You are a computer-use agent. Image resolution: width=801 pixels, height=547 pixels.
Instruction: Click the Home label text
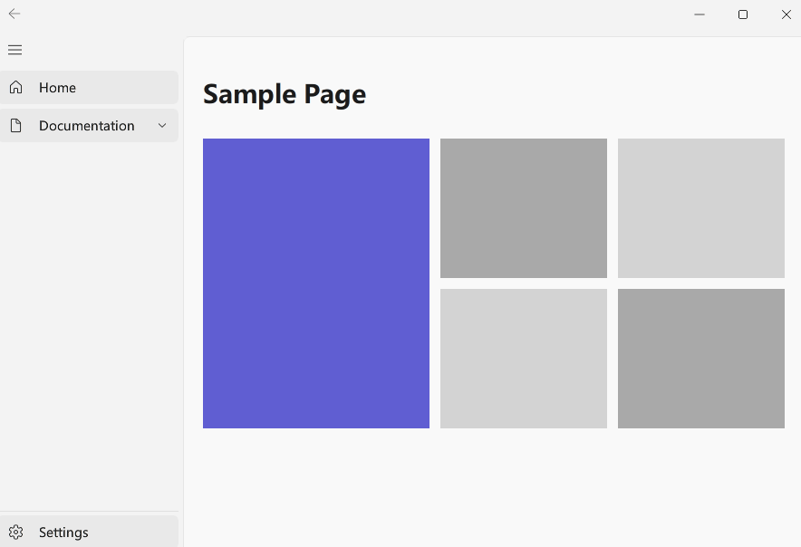(x=57, y=88)
